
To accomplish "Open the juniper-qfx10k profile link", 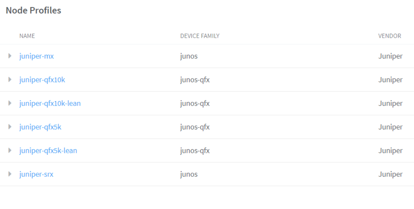I will click(42, 80).
